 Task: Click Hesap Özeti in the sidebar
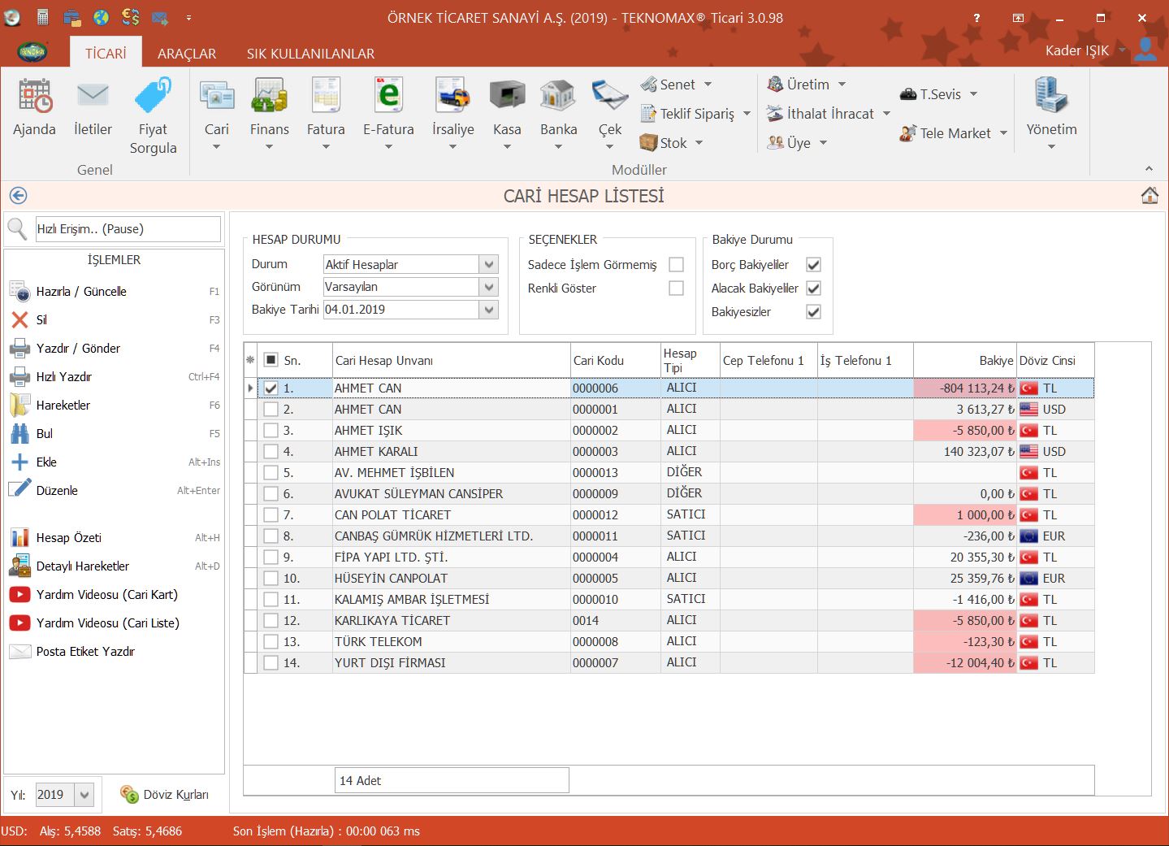pos(69,538)
